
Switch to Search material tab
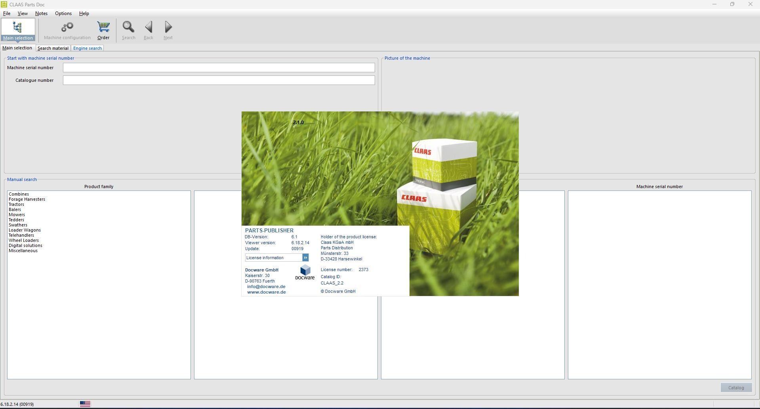click(53, 48)
